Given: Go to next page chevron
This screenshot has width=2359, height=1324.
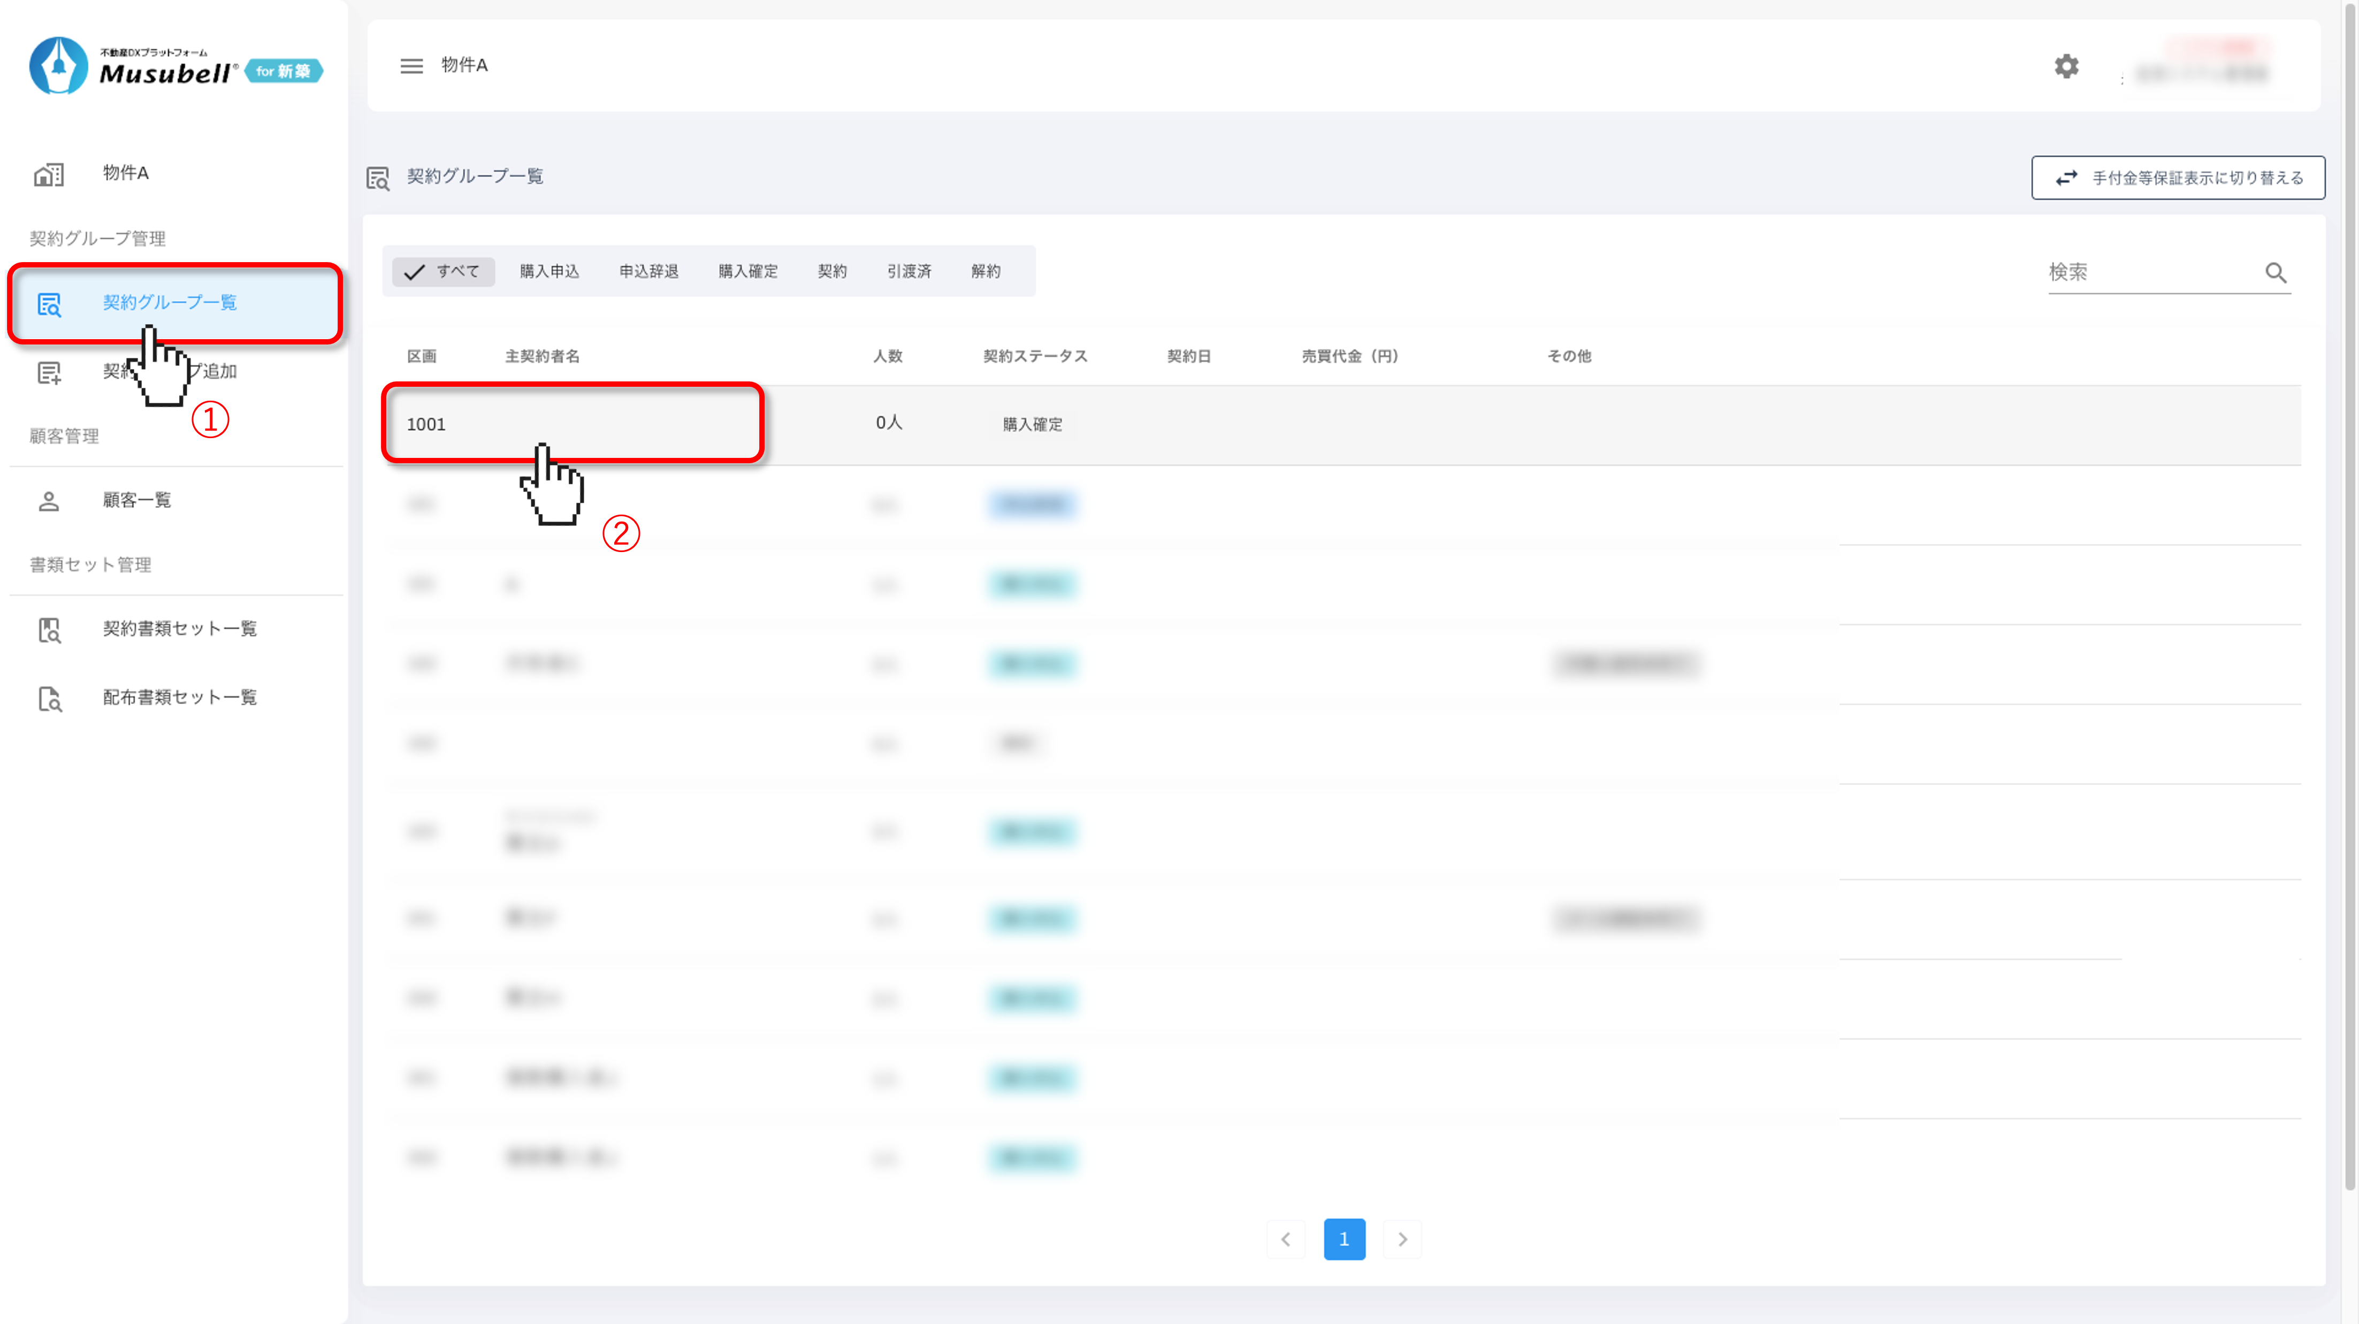Looking at the screenshot, I should pos(1402,1240).
